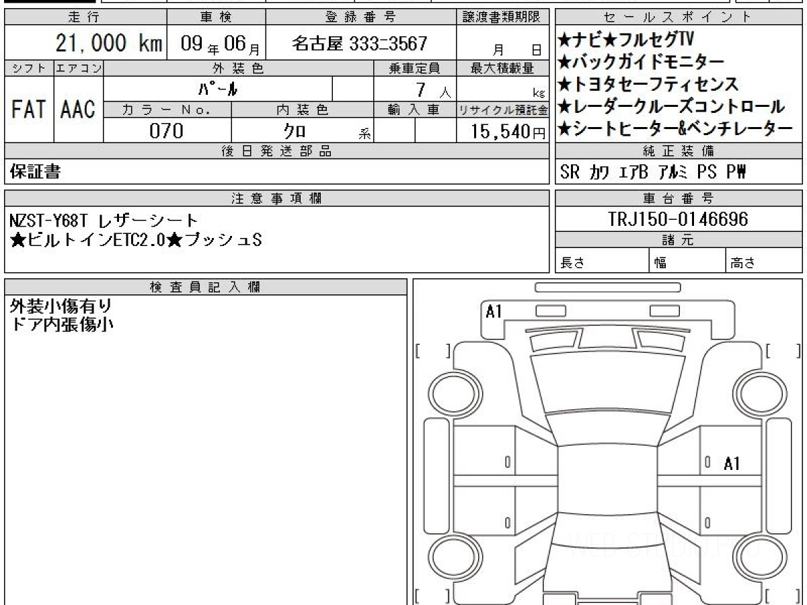The image size is (807, 605).
Task: Select the 純正装備 header
Action: point(678,152)
